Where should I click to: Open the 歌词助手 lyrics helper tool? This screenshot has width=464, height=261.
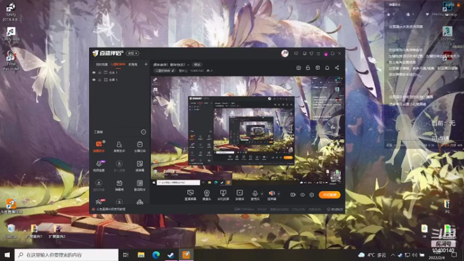[x=140, y=185]
